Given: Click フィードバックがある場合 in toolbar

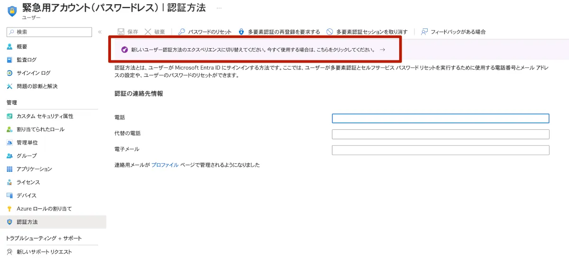Looking at the screenshot, I should pyautogui.click(x=453, y=32).
